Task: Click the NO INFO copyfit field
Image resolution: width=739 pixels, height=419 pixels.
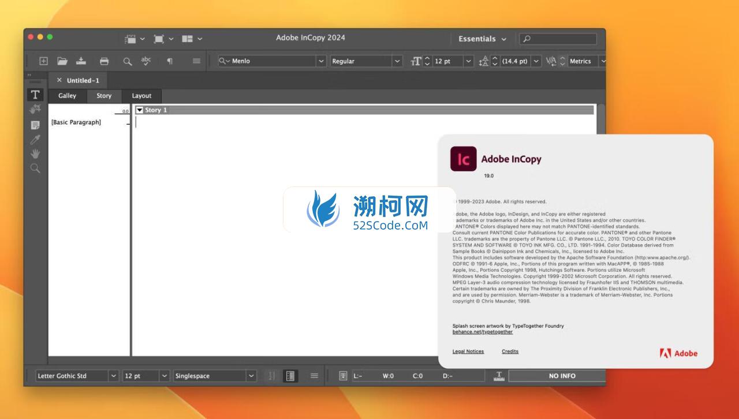Action: (557, 376)
